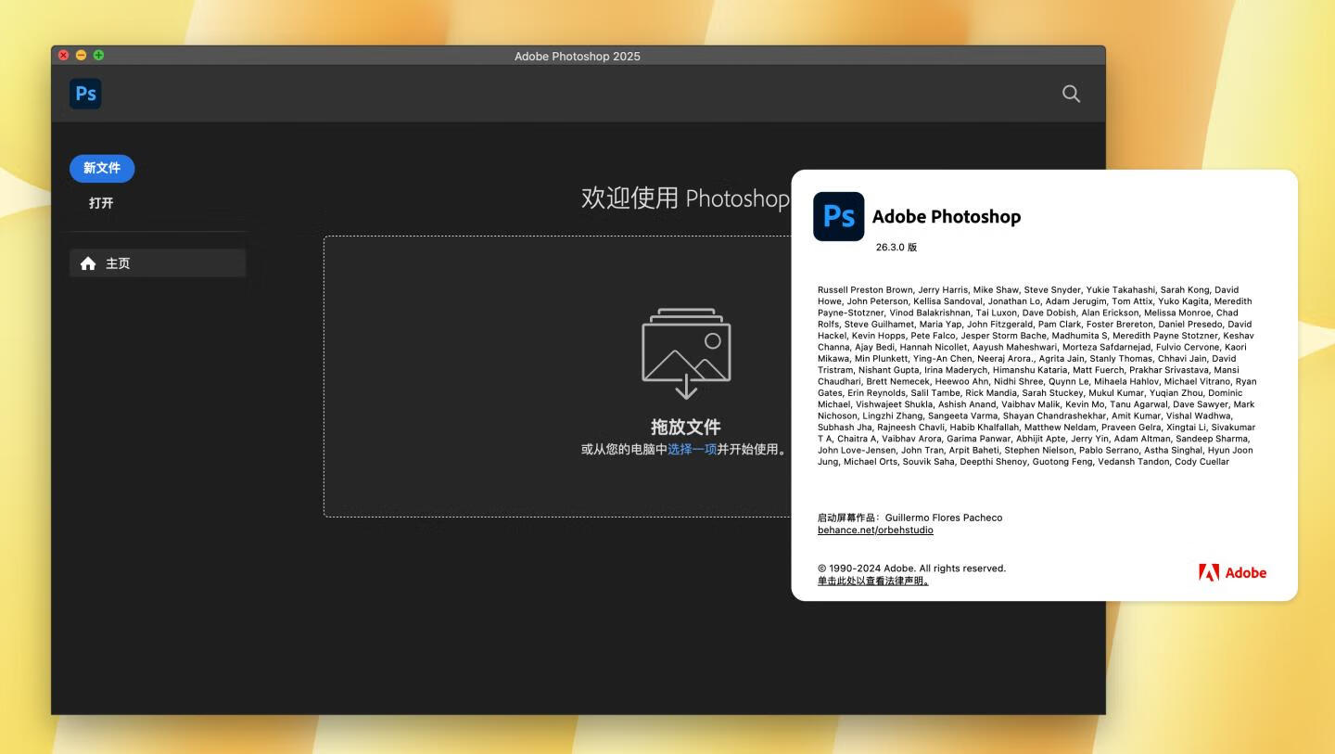Click 打开 to open a file
1335x754 pixels.
(x=101, y=203)
